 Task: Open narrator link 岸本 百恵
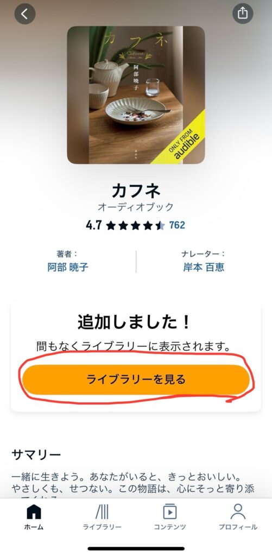coord(204,267)
